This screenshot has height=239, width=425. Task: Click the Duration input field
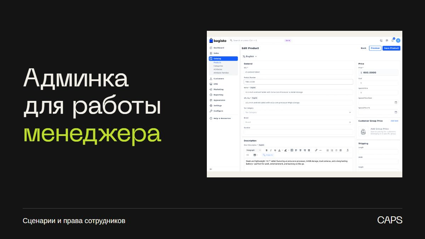[298, 132]
